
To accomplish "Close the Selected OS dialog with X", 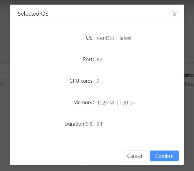I will (175, 14).
